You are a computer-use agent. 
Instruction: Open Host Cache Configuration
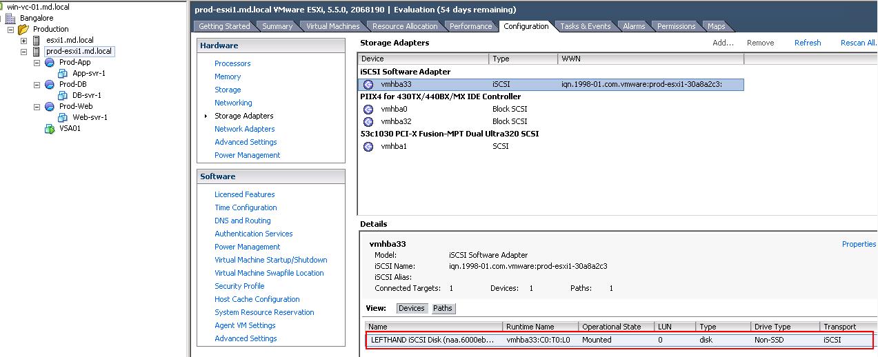tap(257, 299)
